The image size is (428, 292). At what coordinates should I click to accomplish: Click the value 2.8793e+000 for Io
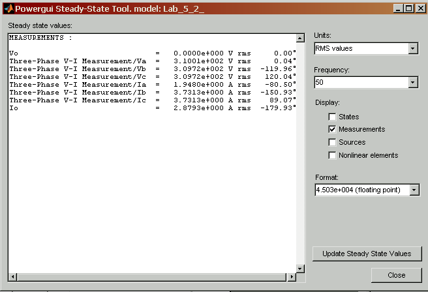click(x=198, y=108)
